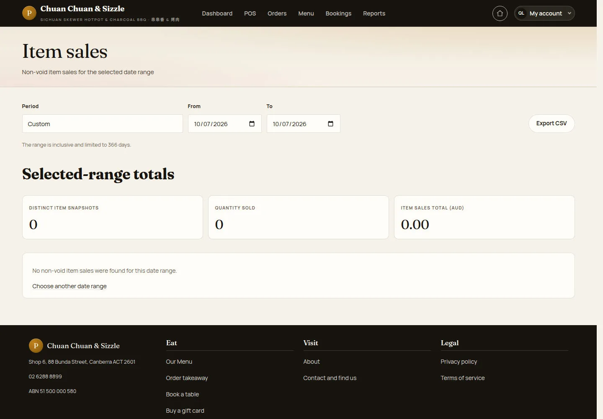Open the Privacy policy link
The height and width of the screenshot is (419, 603).
[x=459, y=362]
